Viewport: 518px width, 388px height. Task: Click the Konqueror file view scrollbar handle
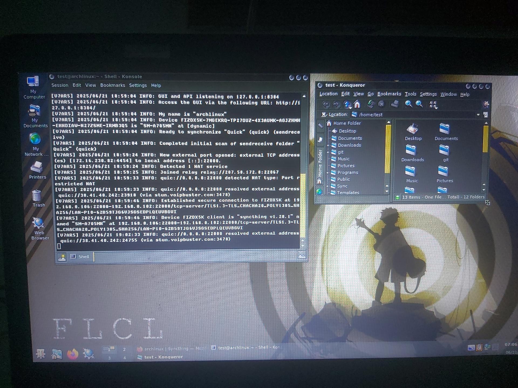[x=485, y=139]
